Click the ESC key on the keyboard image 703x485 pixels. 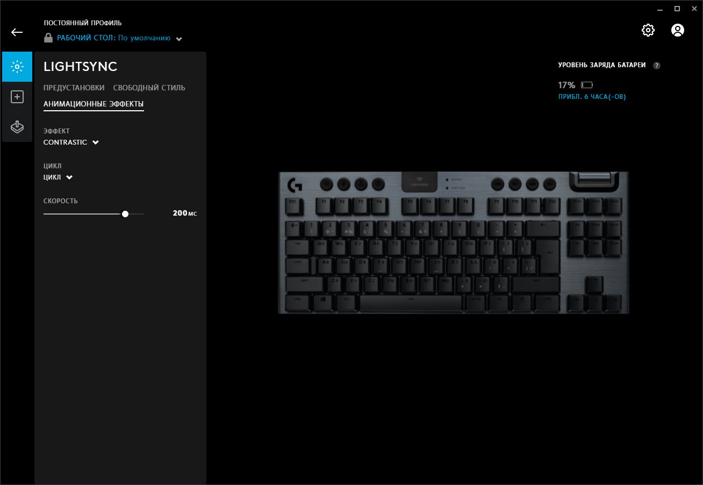click(293, 206)
